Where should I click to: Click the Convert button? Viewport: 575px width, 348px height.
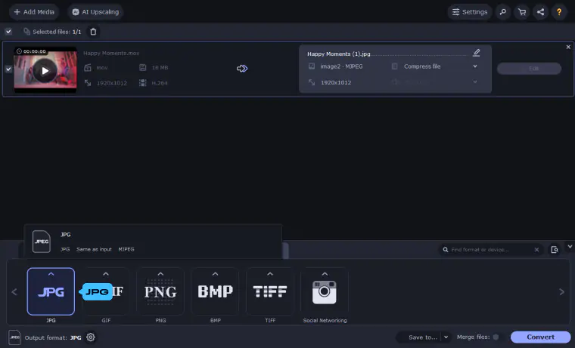540,337
